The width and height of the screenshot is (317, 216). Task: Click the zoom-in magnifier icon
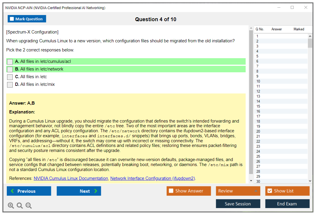(11, 205)
